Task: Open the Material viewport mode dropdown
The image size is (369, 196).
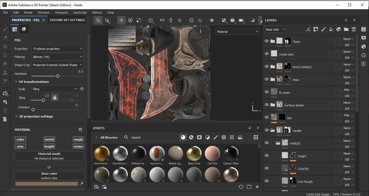Action: [238, 32]
